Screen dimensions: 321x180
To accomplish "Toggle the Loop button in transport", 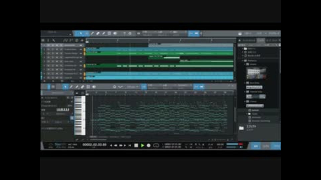I will point(156,146).
